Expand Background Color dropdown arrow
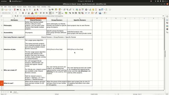This screenshot has height=95, width=169. 38,13
